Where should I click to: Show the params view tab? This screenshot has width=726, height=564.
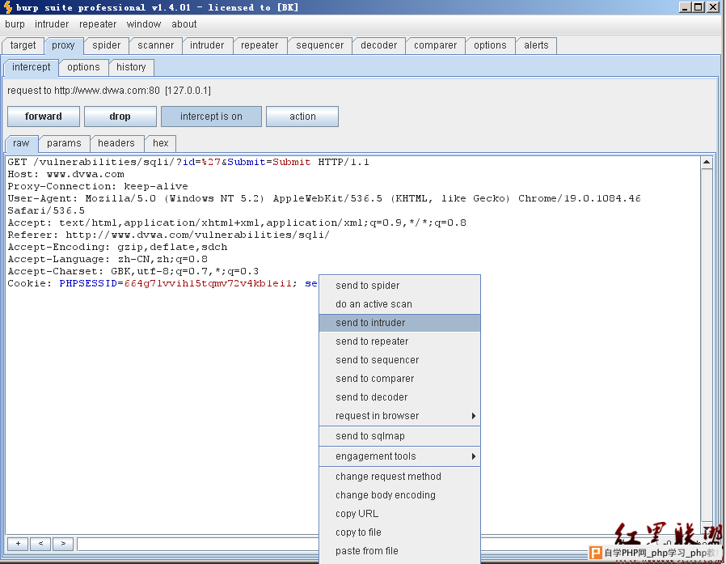click(x=64, y=143)
